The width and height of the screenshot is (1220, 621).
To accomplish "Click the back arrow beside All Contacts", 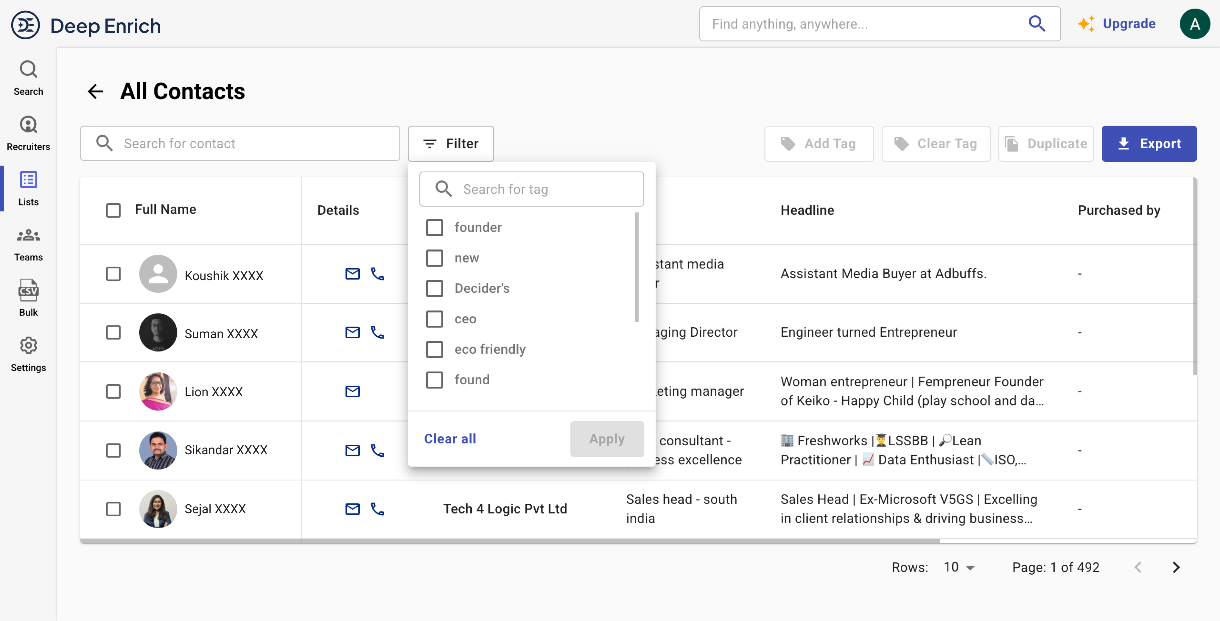I will tap(95, 91).
